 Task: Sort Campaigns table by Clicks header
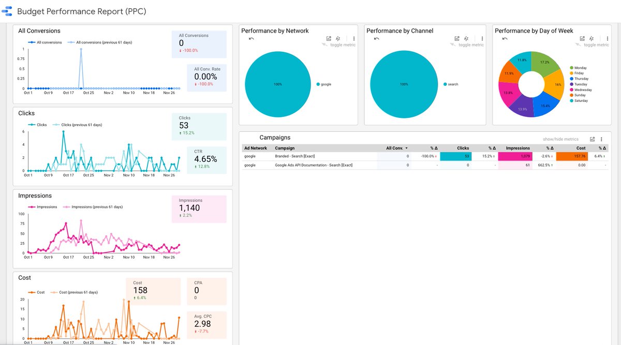463,148
